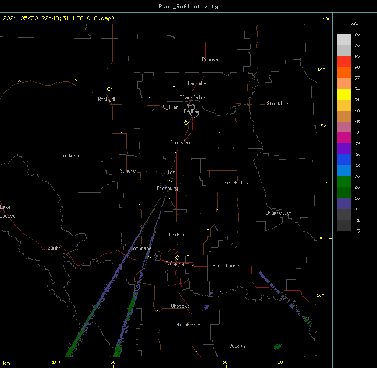
Task: Click the Limestone label
Action: coord(67,156)
